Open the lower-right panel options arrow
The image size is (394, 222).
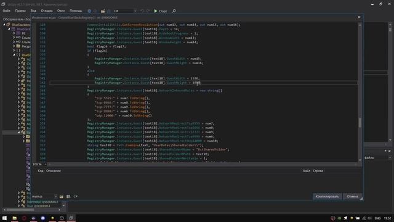tap(385, 151)
